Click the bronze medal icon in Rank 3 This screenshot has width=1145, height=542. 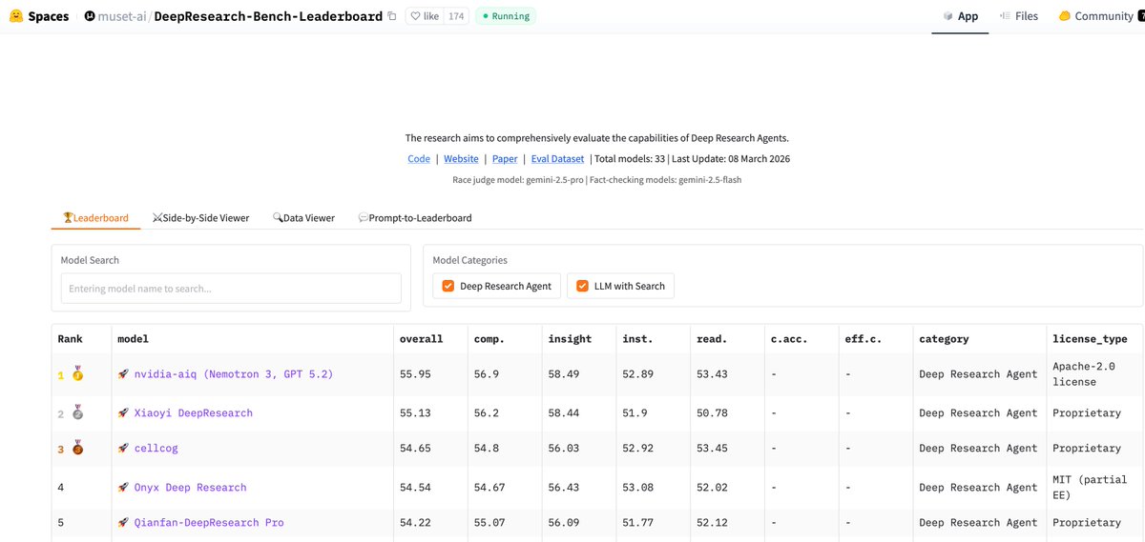[x=76, y=449]
